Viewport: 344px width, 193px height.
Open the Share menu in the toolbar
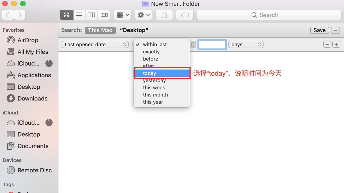point(164,15)
